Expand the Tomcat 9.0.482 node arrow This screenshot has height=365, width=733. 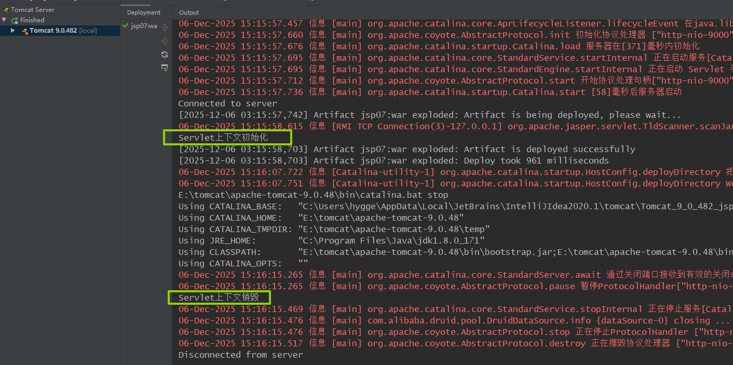point(13,31)
